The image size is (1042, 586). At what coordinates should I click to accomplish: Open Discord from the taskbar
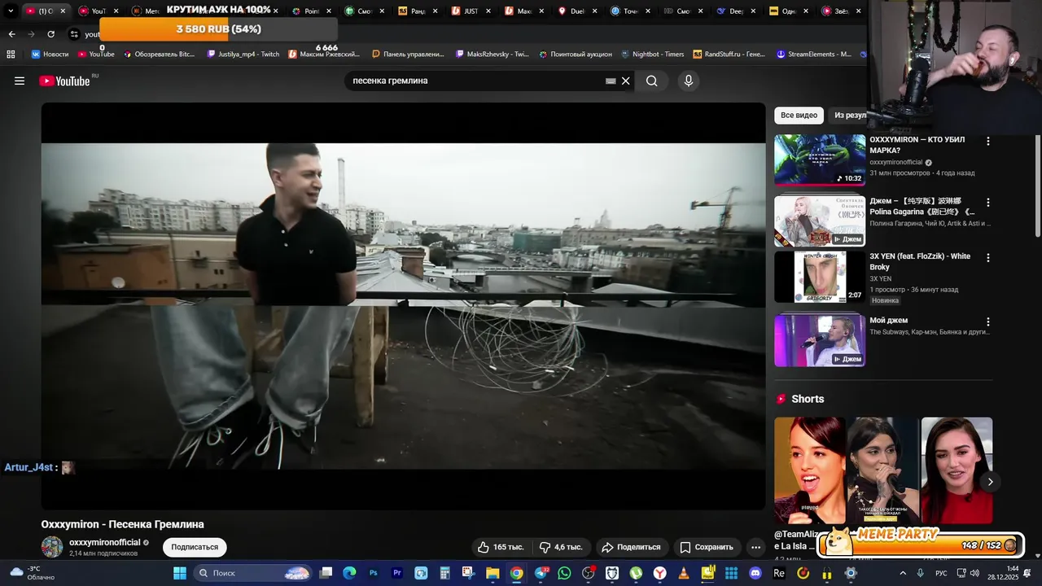pyautogui.click(x=755, y=573)
